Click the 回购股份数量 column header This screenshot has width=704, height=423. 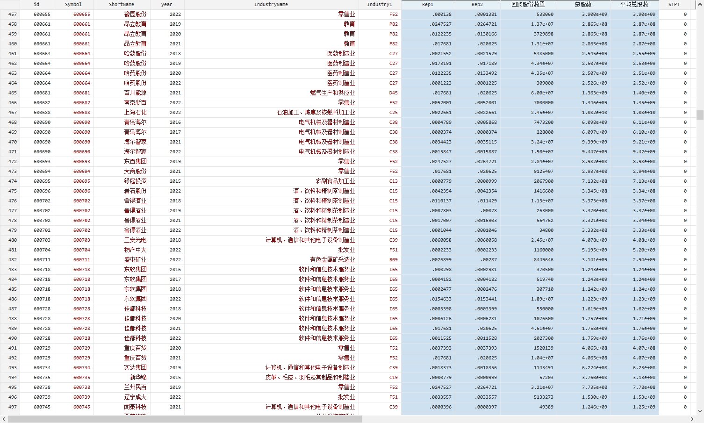point(528,4)
